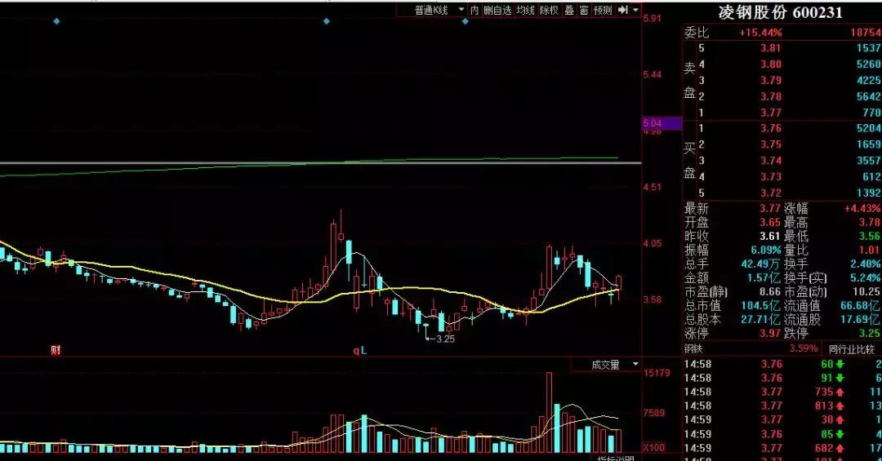The height and width of the screenshot is (461, 882).
Task: Click the 市盈(静) value 8.66
Action: coord(771,292)
